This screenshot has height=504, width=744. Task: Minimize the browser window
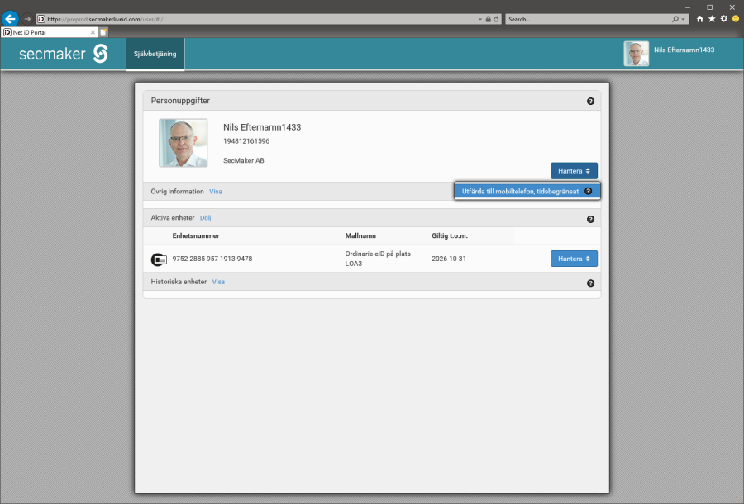(x=688, y=7)
